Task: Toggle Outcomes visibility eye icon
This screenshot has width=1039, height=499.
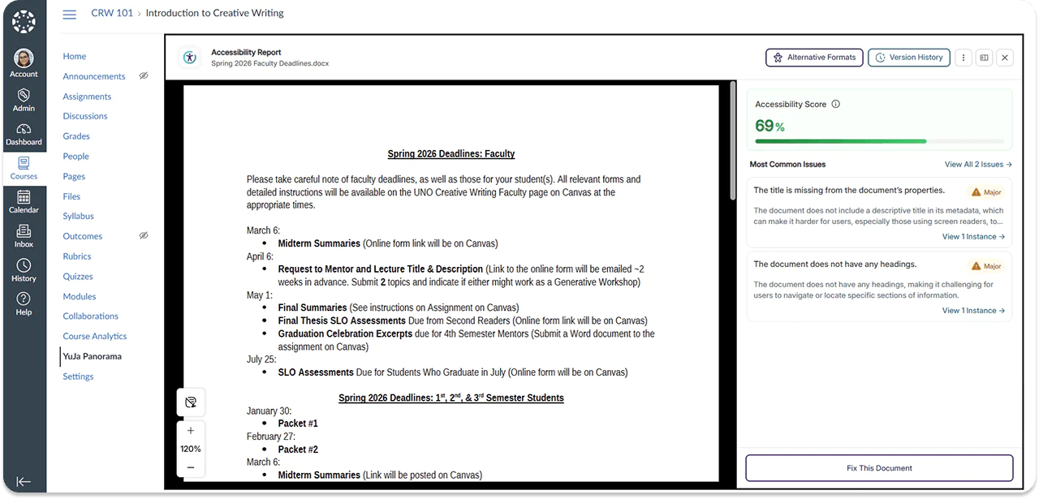Action: coord(144,236)
